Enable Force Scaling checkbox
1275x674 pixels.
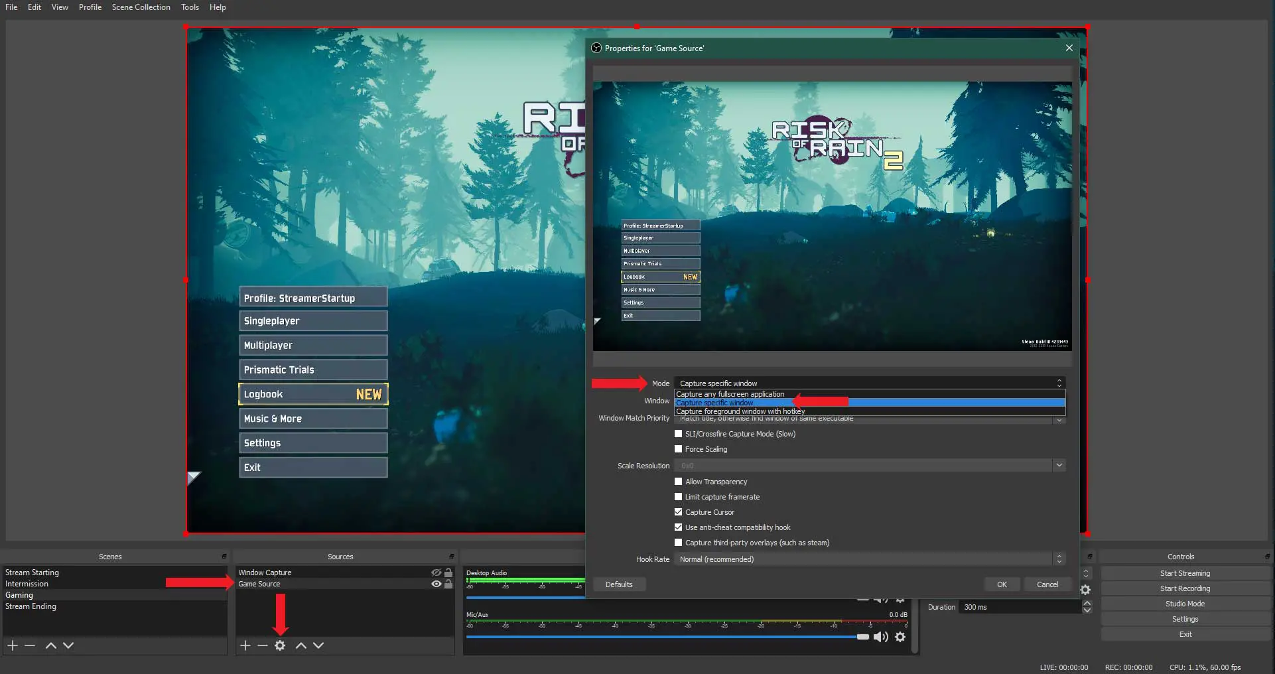tap(678, 449)
